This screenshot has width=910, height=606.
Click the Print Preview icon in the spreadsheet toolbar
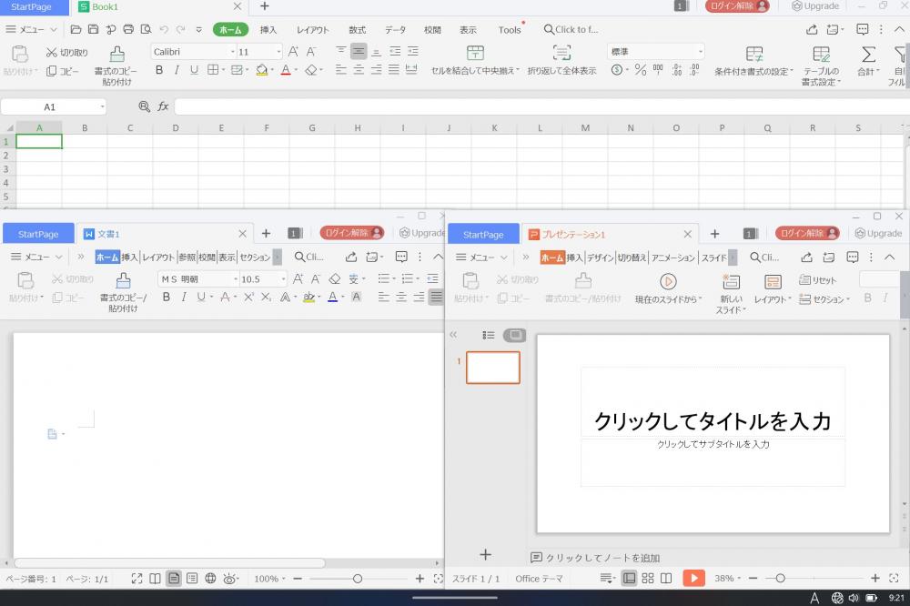(147, 29)
